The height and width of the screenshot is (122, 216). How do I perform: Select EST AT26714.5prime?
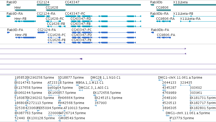73,113
